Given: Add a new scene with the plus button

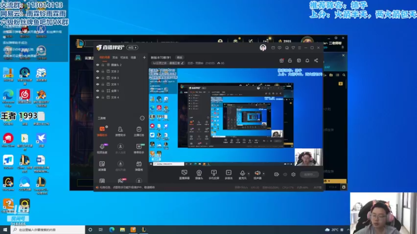Looking at the screenshot, I should click(x=144, y=57).
